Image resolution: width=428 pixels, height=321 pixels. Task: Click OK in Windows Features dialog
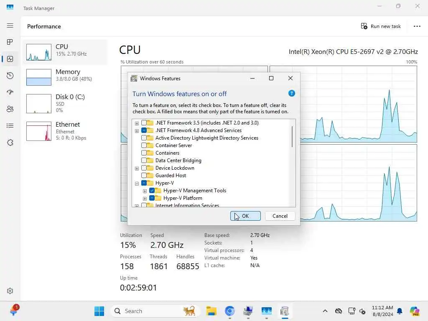245,216
